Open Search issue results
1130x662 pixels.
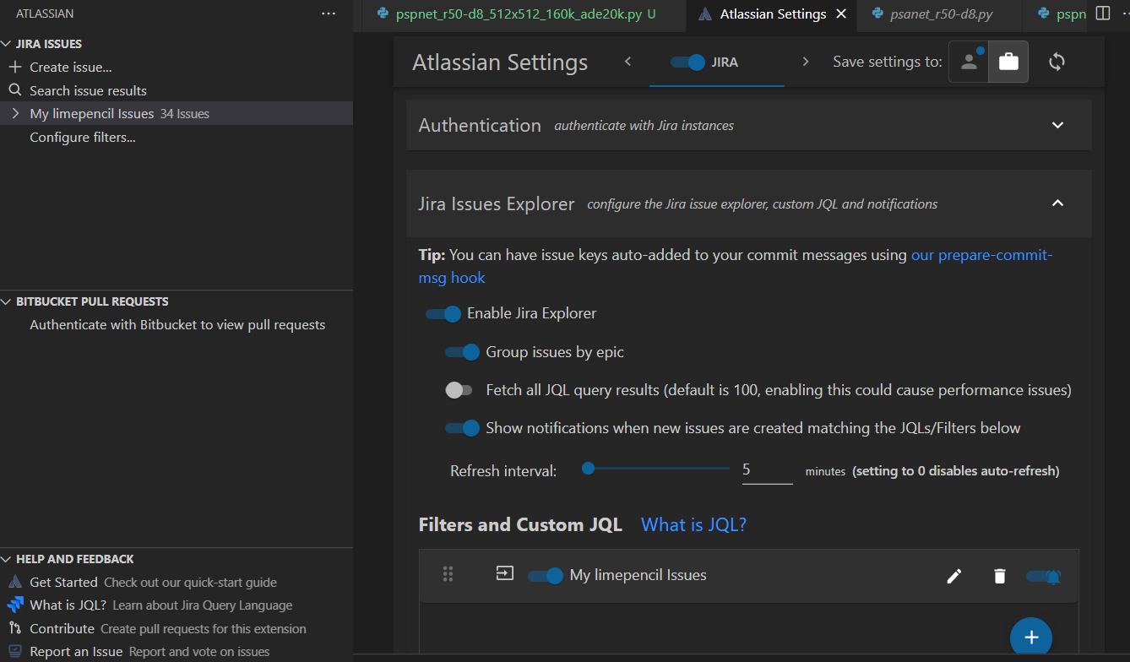(x=89, y=90)
